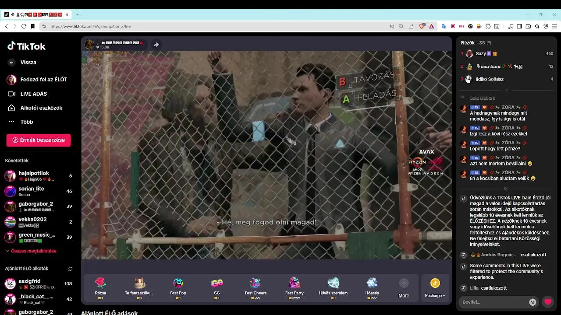Open the Recharge coins menu
This screenshot has height=315, width=561.
(435, 288)
